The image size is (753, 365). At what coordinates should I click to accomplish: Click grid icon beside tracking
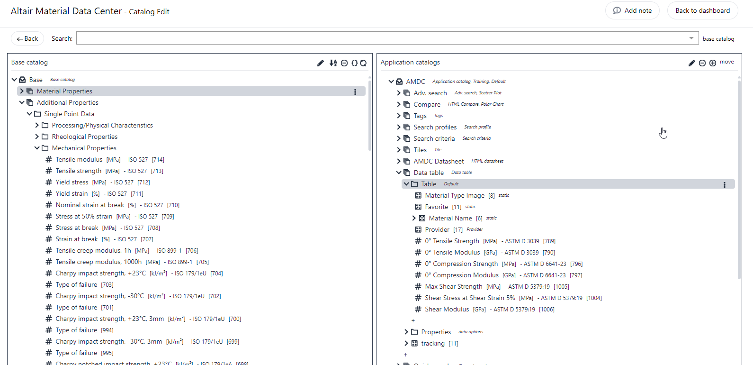pos(414,343)
